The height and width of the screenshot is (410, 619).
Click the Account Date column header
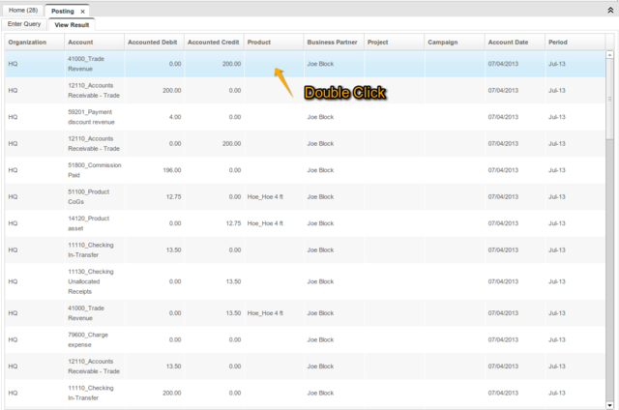pos(508,43)
